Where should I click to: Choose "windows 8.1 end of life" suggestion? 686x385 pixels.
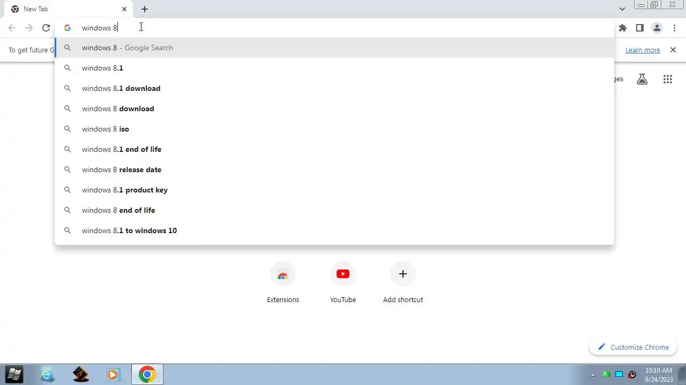(x=334, y=149)
